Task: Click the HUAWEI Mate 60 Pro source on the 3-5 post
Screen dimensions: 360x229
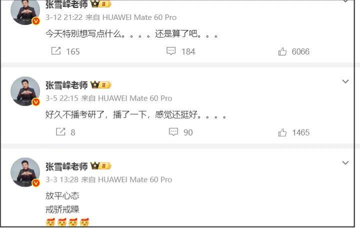Action: (135, 98)
